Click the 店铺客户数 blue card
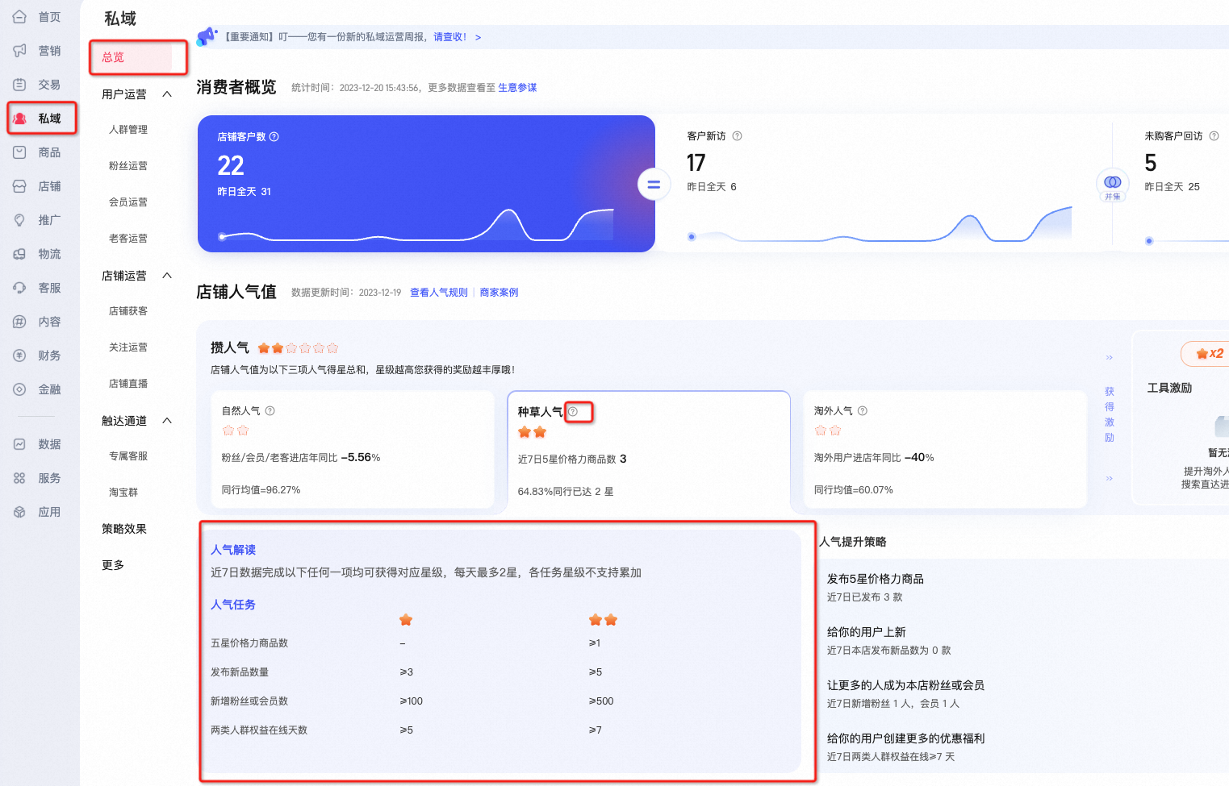Viewport: 1229px width, 786px height. pyautogui.click(x=426, y=184)
